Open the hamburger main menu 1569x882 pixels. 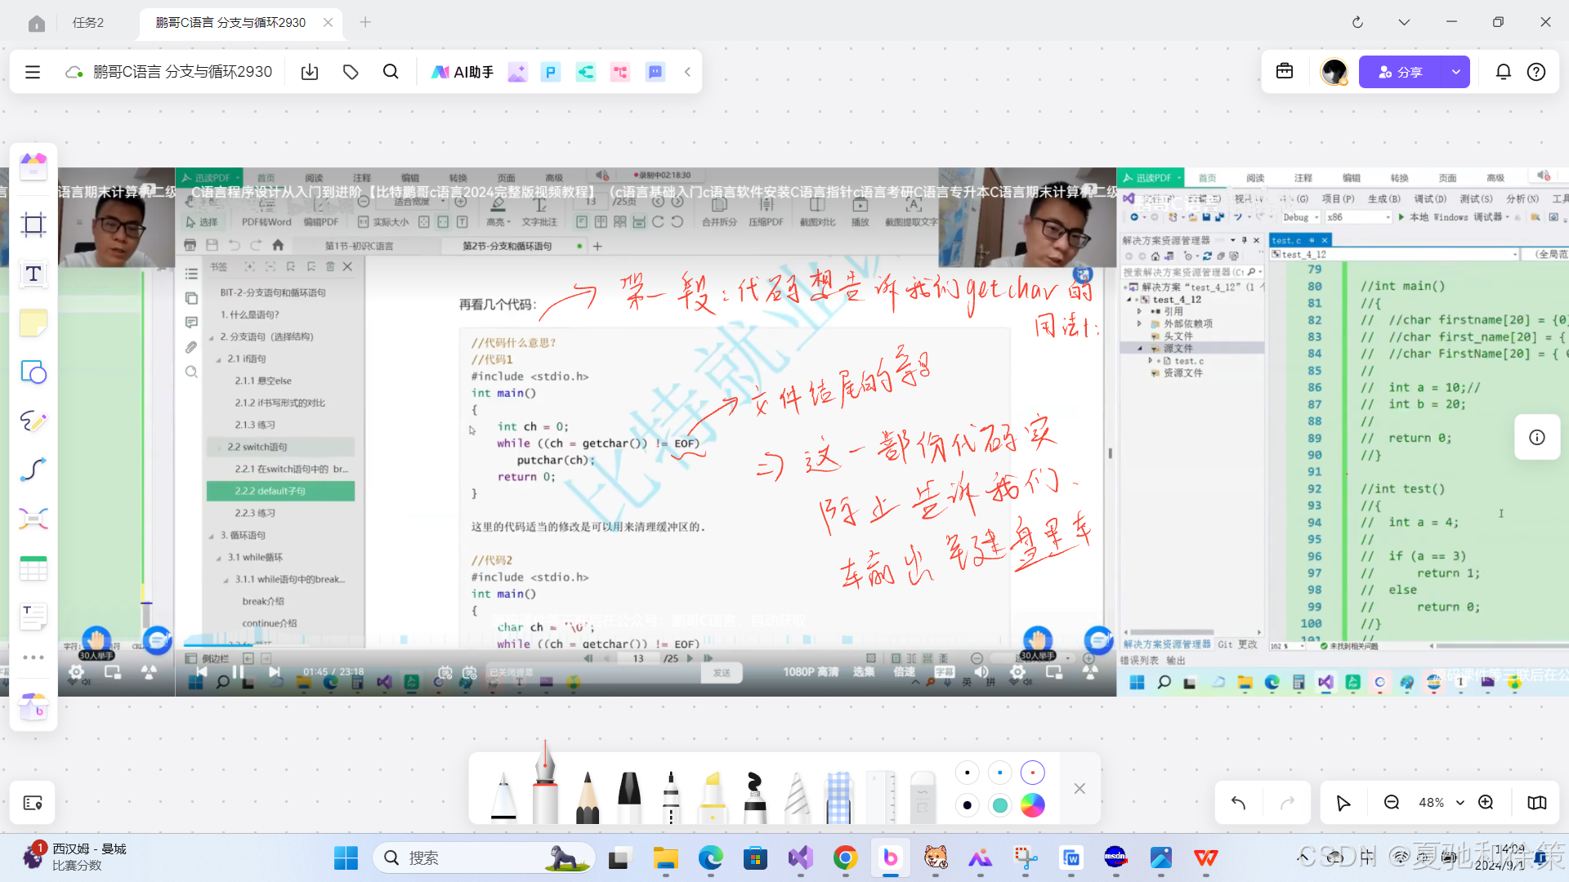[33, 72]
